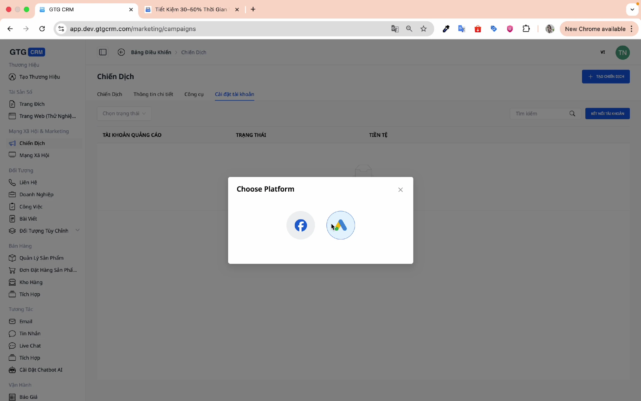Open the Chọn trạng thái dropdown
The height and width of the screenshot is (401, 641).
124,113
